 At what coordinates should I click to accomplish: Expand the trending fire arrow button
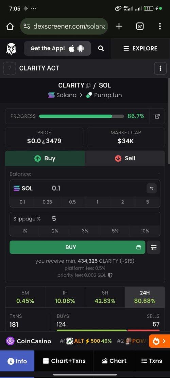160,341
